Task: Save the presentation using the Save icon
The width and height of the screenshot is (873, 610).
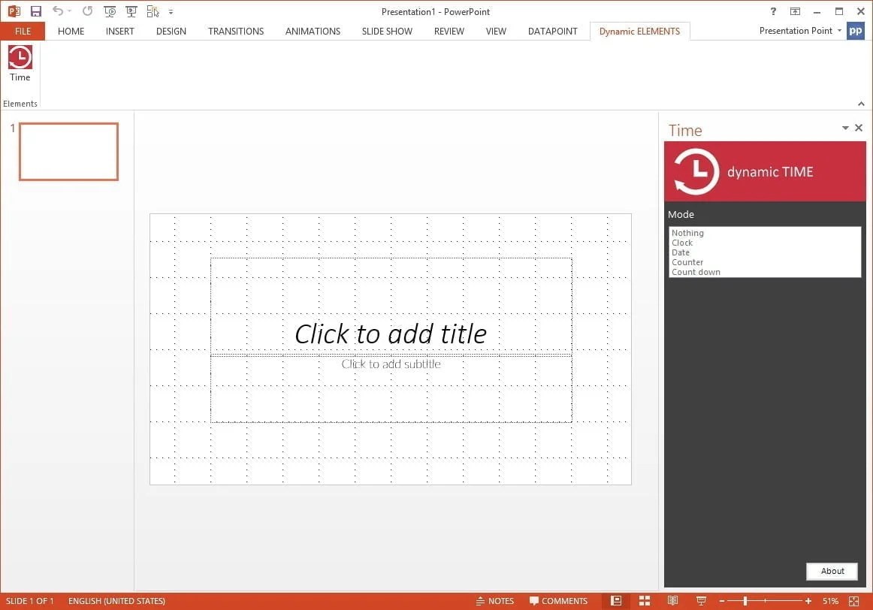Action: click(35, 11)
